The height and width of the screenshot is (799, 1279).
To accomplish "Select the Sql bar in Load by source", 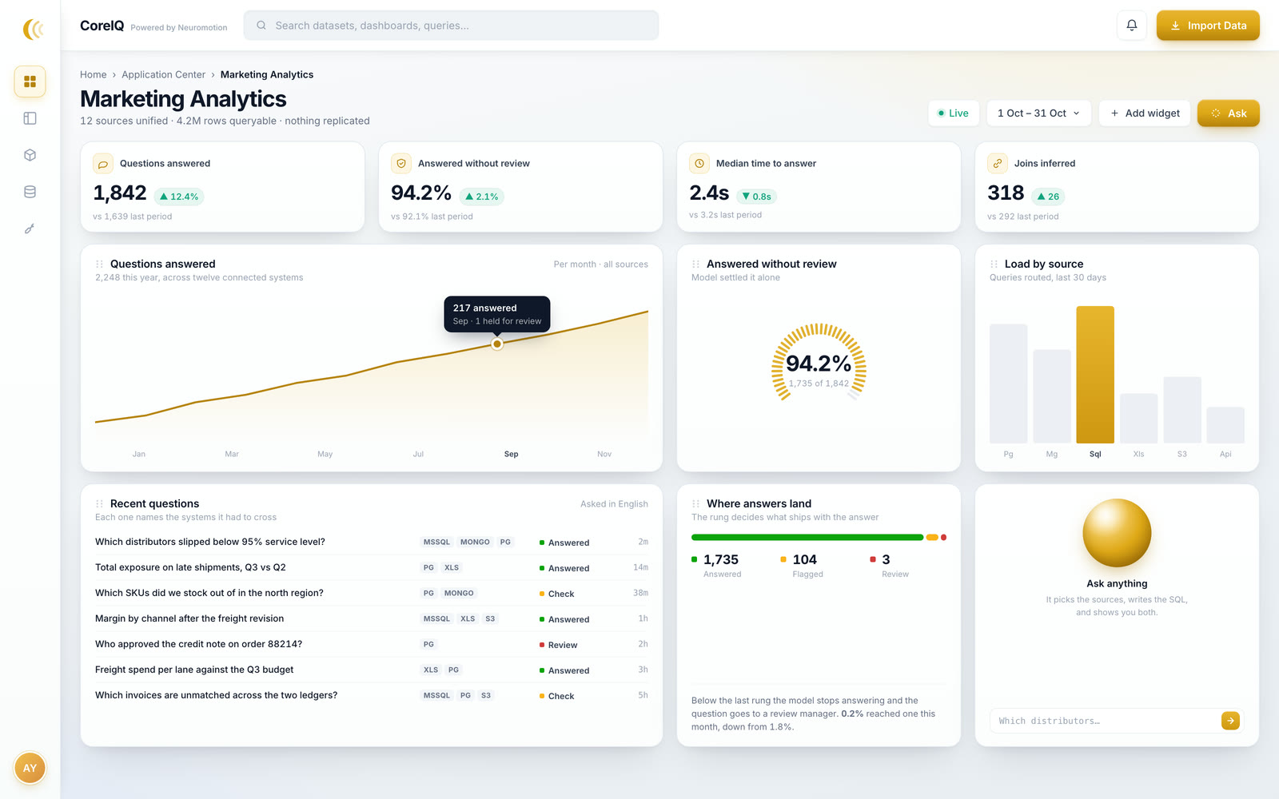I will pos(1095,375).
